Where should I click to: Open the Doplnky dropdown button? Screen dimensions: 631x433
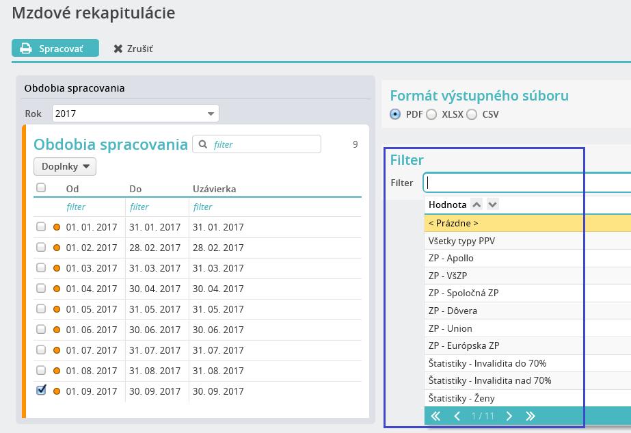pos(65,166)
